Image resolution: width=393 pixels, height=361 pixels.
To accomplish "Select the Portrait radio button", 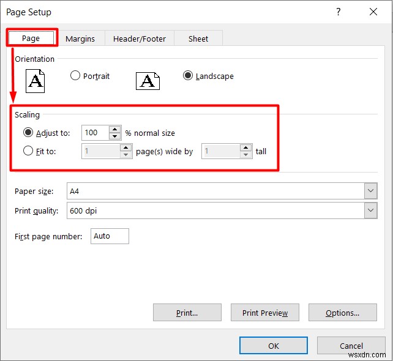I will (75, 75).
